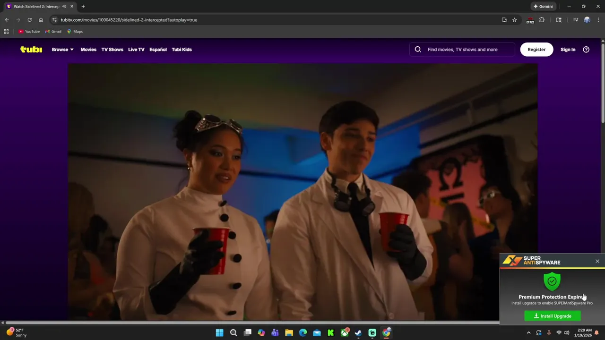Click the green shield icon in popup
Viewport: 605px width, 340px height.
click(x=552, y=281)
